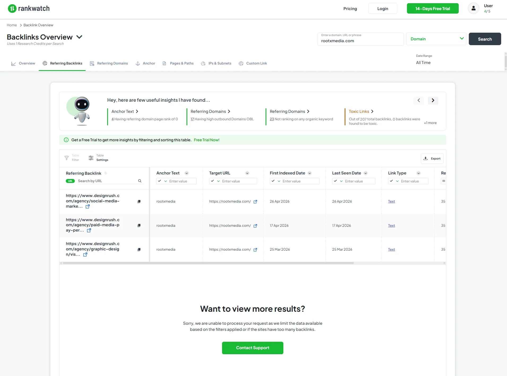Focus the domain search input rootxmedia.com
507x376 pixels.
361,39
